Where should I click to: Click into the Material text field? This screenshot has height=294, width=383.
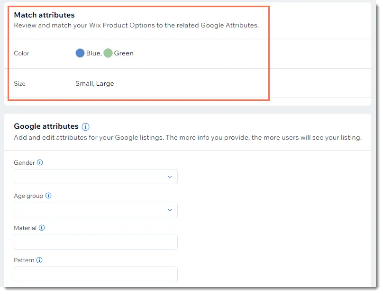click(96, 242)
